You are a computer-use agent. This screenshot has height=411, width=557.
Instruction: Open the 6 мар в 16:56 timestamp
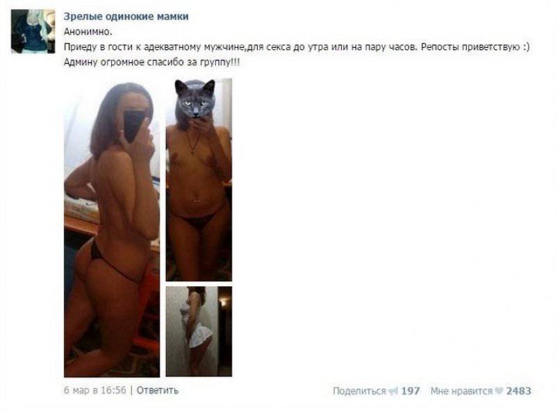pyautogui.click(x=95, y=390)
